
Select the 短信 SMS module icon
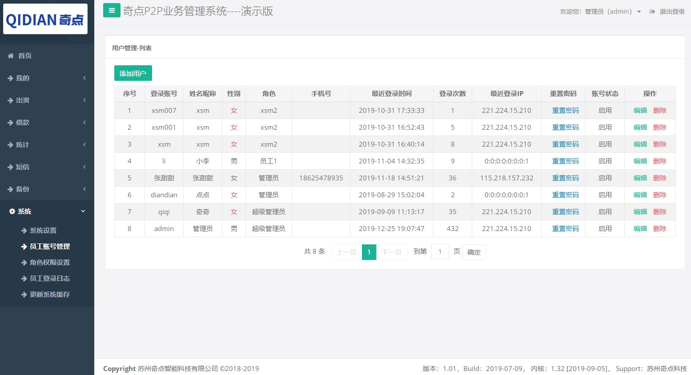click(10, 167)
